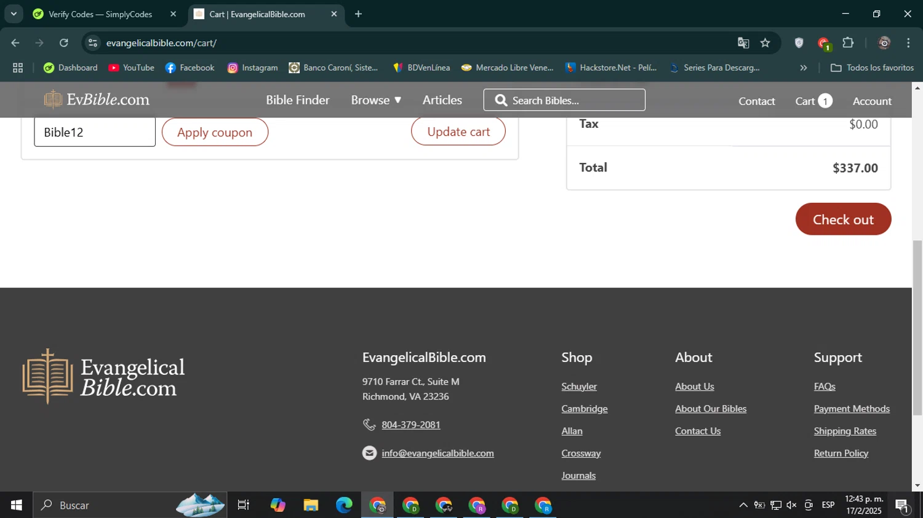Open Windows Start menu
This screenshot has height=518, width=923.
[x=17, y=505]
